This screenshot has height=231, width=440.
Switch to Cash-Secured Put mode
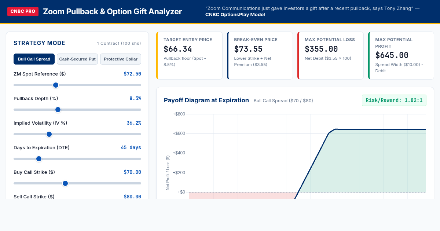coord(77,59)
